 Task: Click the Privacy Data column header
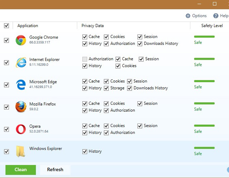[93, 26]
